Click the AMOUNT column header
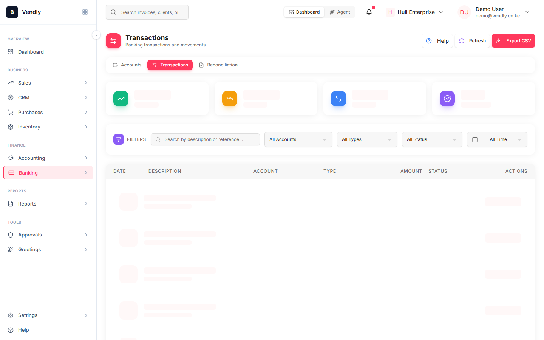This screenshot has width=544, height=340. point(411,171)
